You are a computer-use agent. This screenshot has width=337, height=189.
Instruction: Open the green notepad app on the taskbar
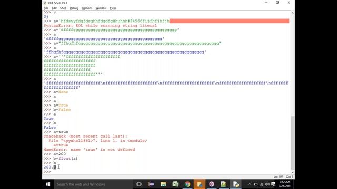pos(223,184)
